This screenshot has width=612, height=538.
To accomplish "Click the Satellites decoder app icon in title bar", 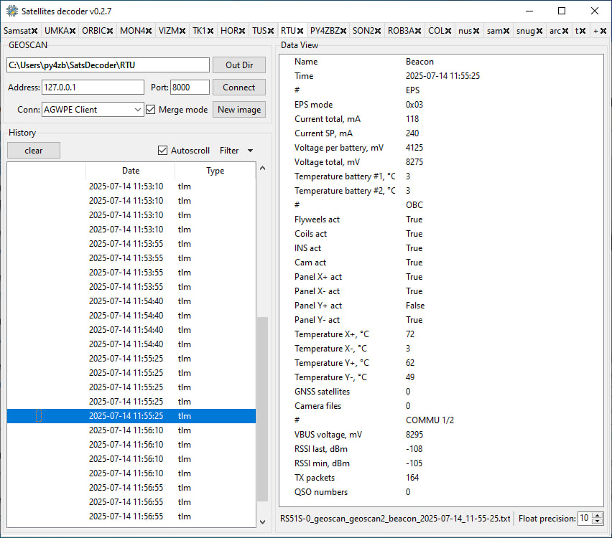I will [x=12, y=11].
